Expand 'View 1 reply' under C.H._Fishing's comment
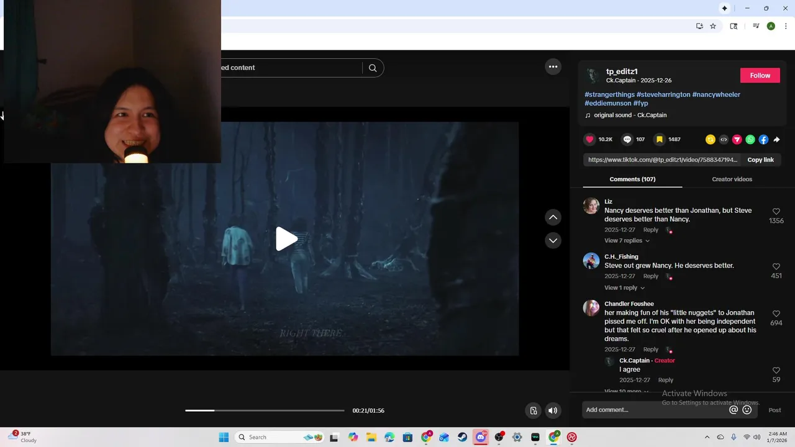 click(x=624, y=288)
